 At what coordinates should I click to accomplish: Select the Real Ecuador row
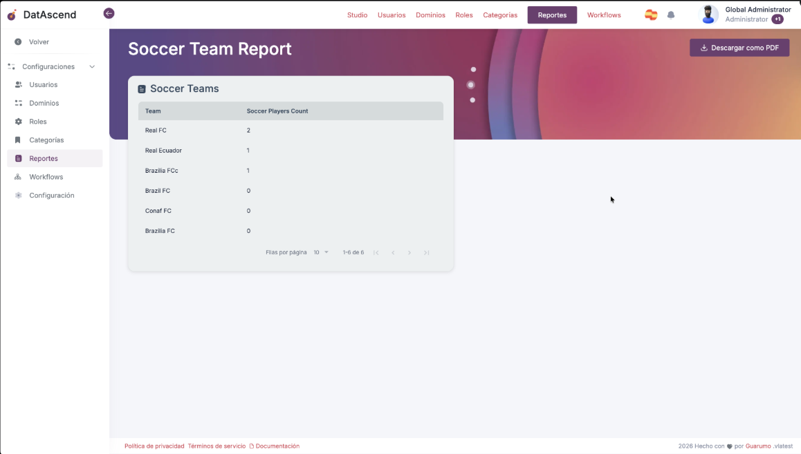291,151
